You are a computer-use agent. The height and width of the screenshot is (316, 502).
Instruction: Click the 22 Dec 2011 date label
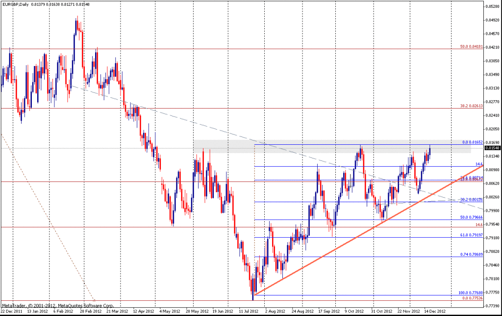pos(11,311)
